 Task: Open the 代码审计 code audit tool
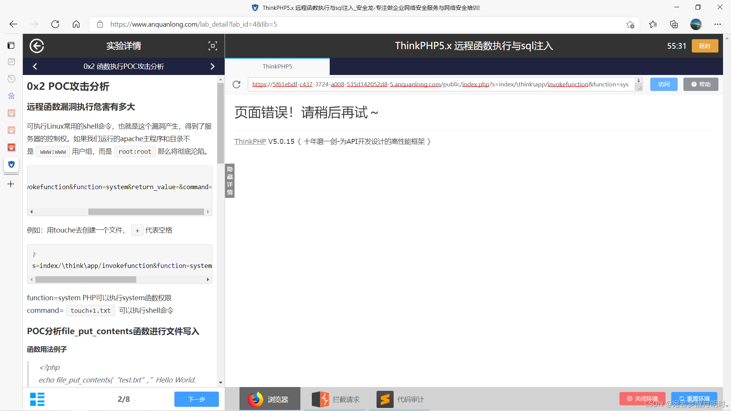(x=400, y=399)
